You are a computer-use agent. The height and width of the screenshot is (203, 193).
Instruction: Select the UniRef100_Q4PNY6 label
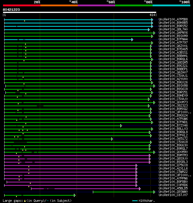pos(173,33)
